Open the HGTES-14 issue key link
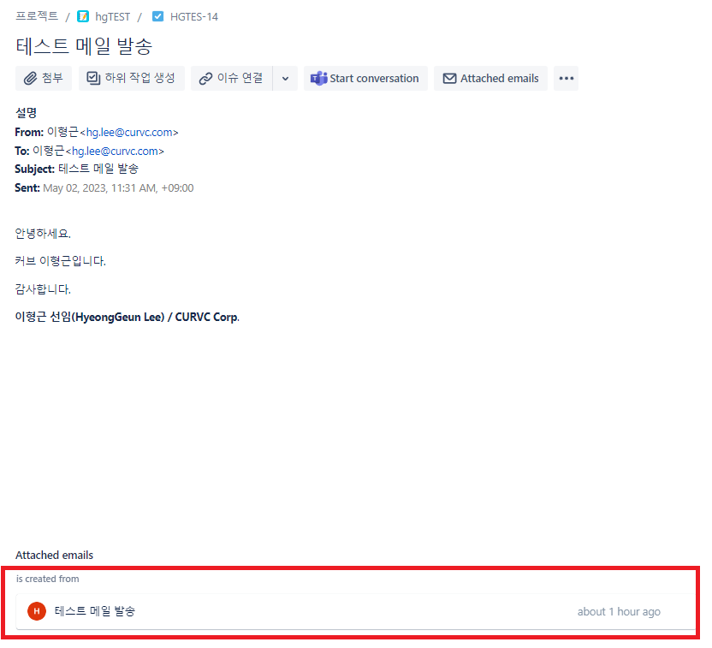Screen dimensions: 712x648 click(194, 17)
